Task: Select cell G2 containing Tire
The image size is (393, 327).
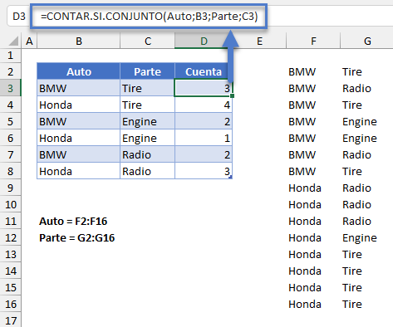Action: coord(367,71)
